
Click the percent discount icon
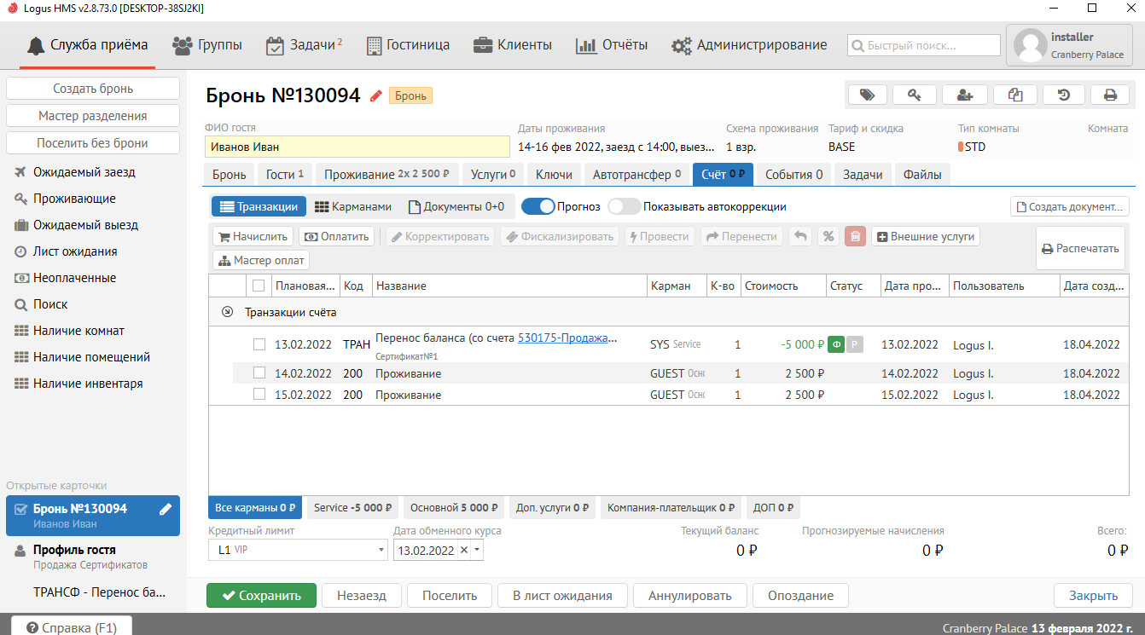click(827, 237)
